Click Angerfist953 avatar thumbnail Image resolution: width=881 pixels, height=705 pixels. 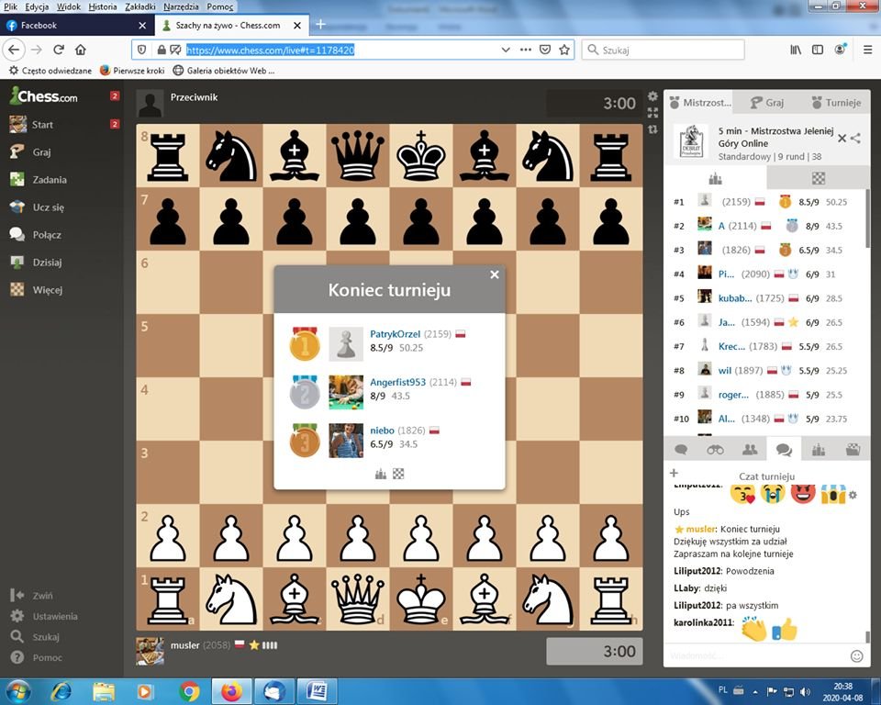tap(346, 392)
